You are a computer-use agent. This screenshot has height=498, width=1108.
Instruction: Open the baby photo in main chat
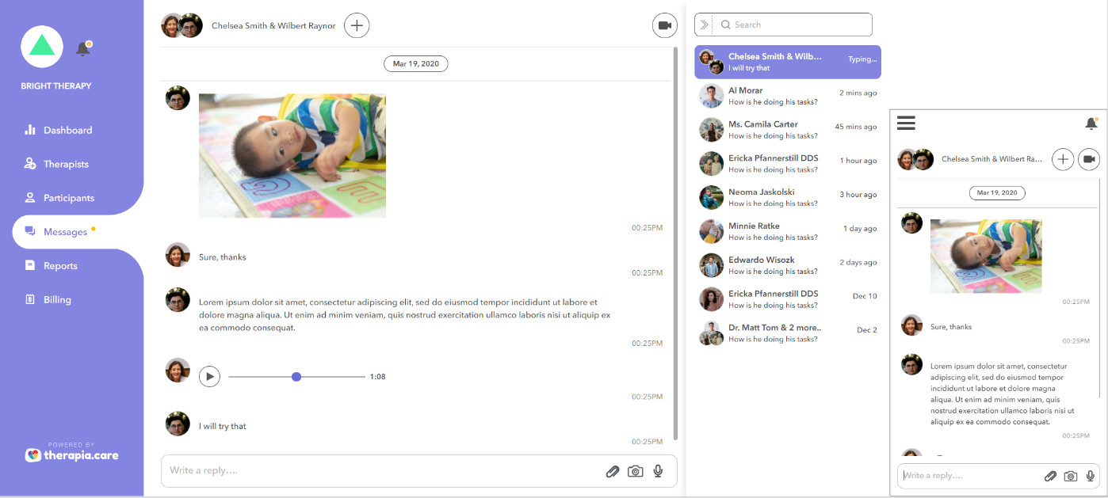click(x=292, y=155)
